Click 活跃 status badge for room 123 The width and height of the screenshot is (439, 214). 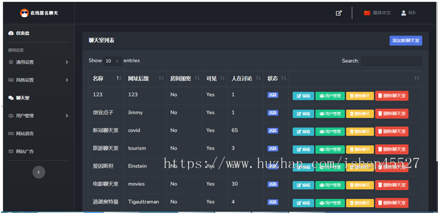tap(273, 95)
